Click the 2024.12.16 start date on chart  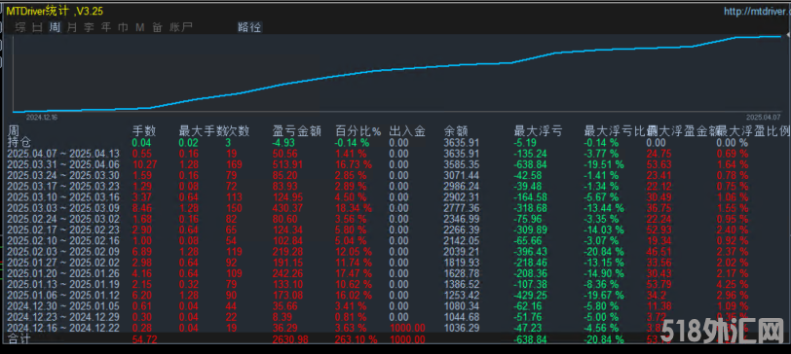click(43, 117)
